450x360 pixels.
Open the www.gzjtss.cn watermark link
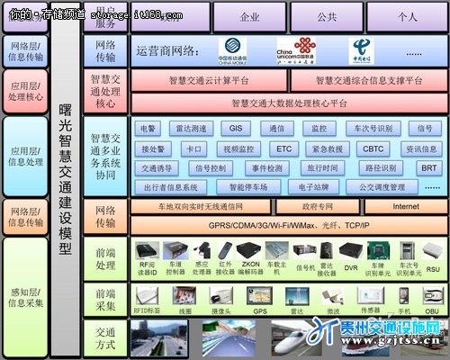coord(390,340)
